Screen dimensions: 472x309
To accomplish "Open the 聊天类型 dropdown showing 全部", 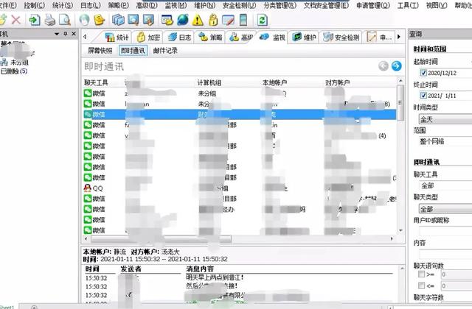I will (x=445, y=209).
